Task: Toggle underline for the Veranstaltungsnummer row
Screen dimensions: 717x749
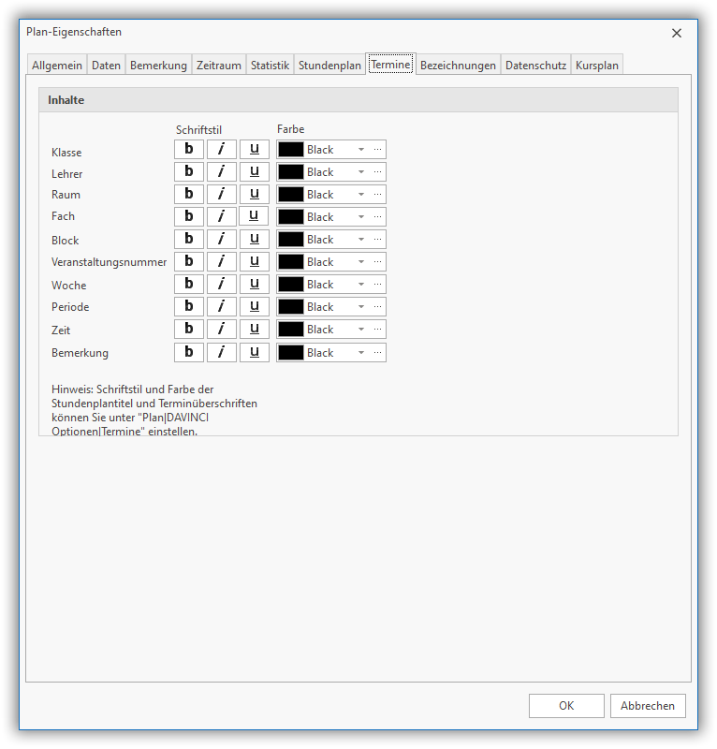Action: click(x=254, y=261)
